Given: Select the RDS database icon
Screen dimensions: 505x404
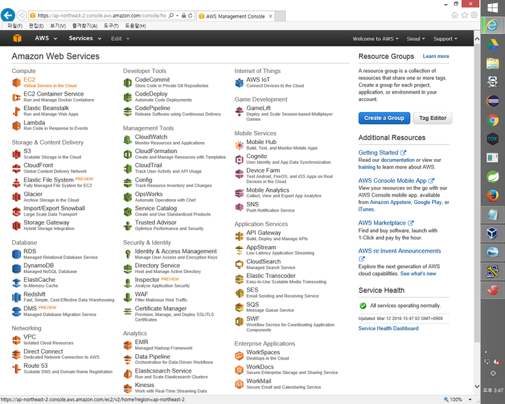Looking at the screenshot, I should coord(17,254).
